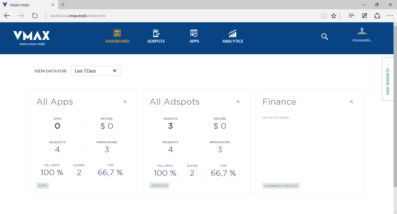Open the browser More actions menu
This screenshot has width=397, height=214.
point(390,16)
